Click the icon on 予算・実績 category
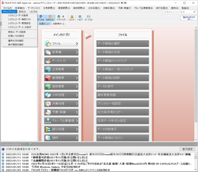The image size is (198, 172). pyautogui.click(x=48, y=112)
